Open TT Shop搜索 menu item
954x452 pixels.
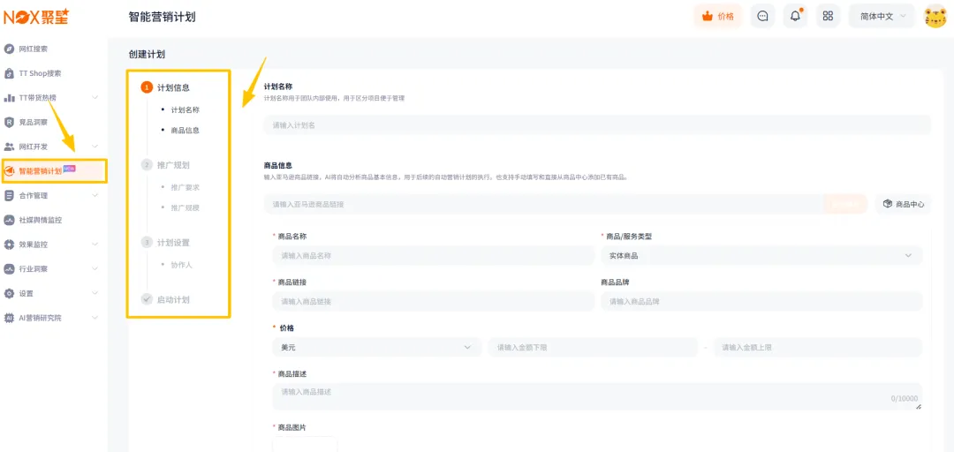click(40, 73)
